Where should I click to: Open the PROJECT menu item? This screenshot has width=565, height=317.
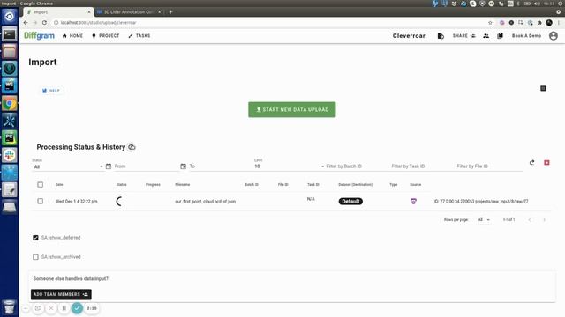(x=106, y=36)
